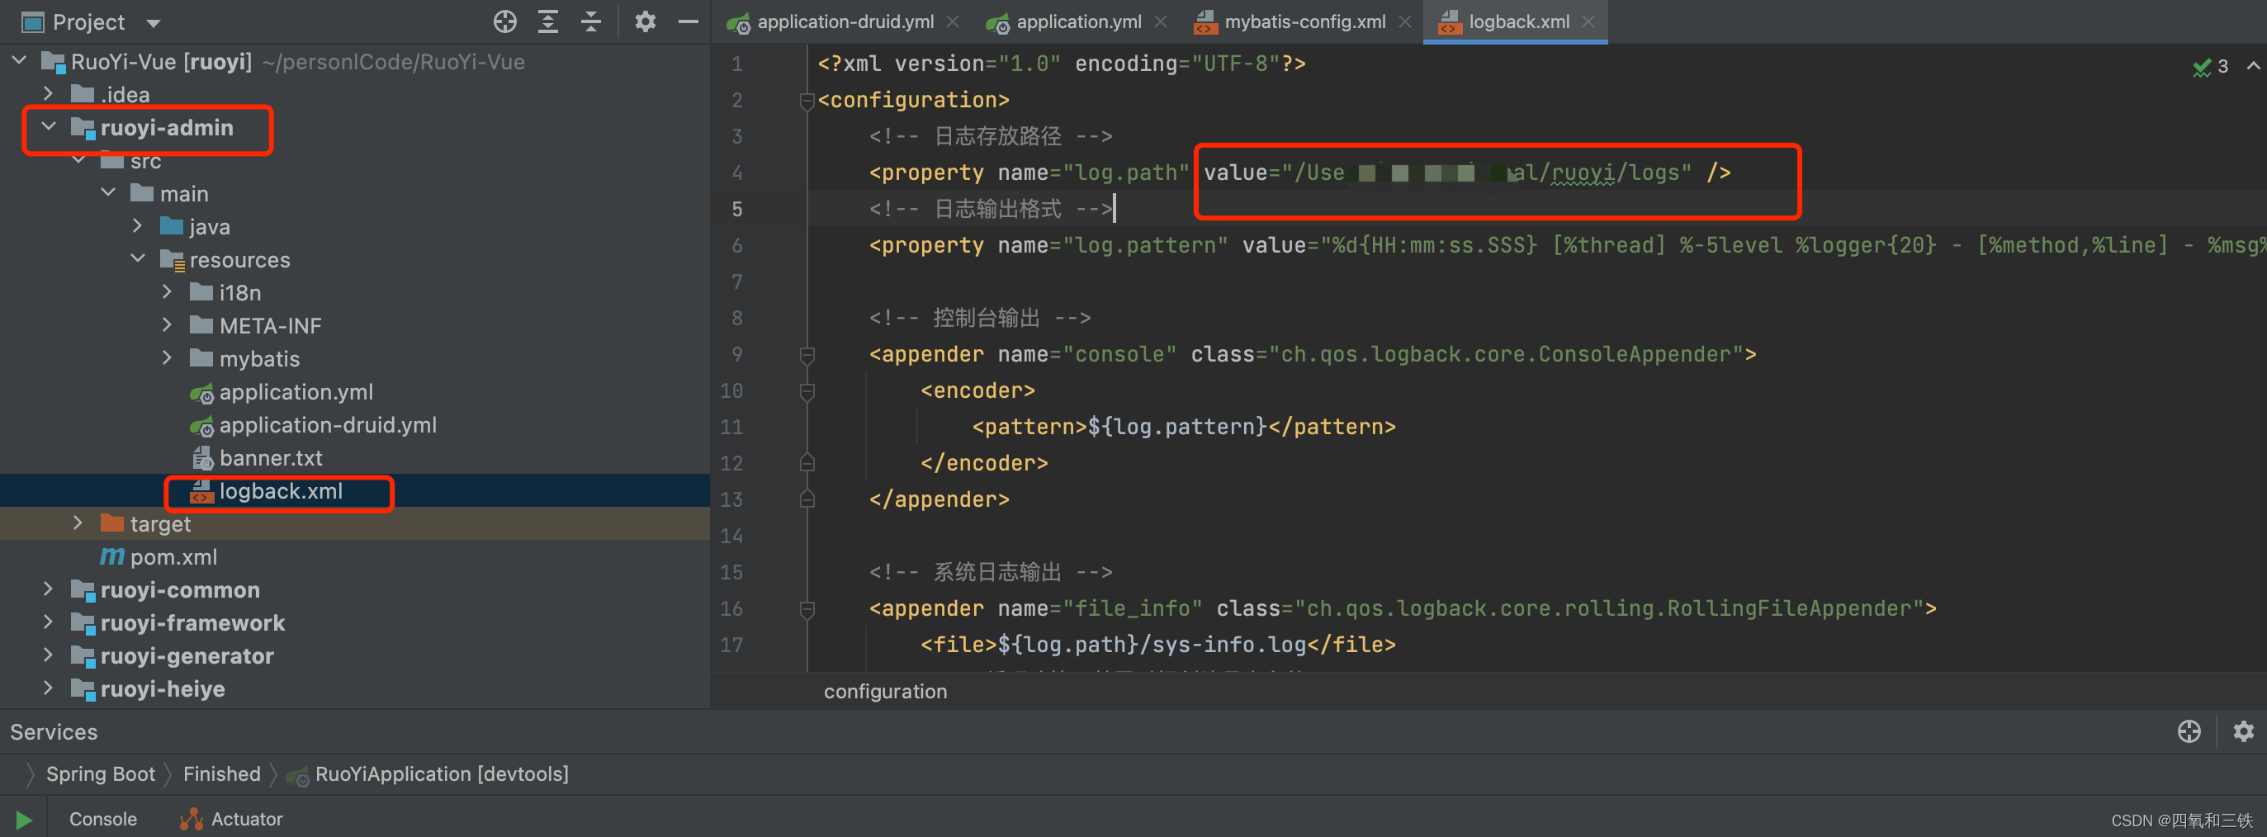Close the application.yml tab

pos(1161,22)
